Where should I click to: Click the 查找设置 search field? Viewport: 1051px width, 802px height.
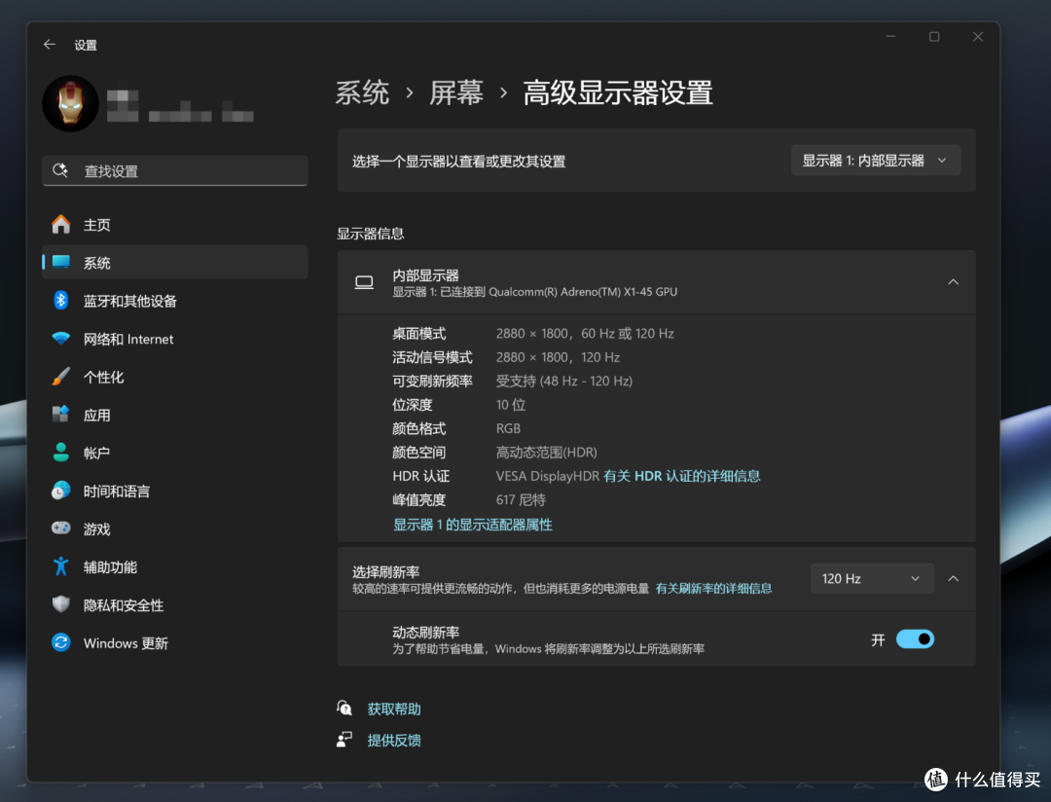[x=175, y=170]
